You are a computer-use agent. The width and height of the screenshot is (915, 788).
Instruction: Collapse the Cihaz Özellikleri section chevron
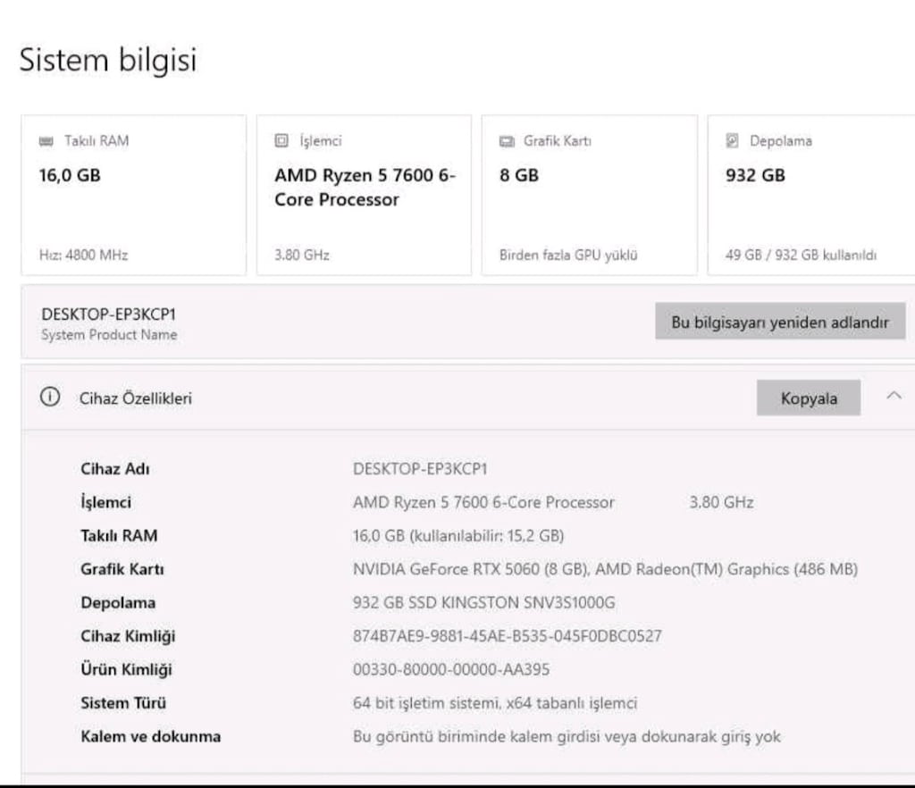(894, 396)
